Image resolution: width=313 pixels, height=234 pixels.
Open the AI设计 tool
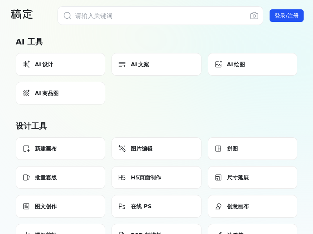[60, 64]
